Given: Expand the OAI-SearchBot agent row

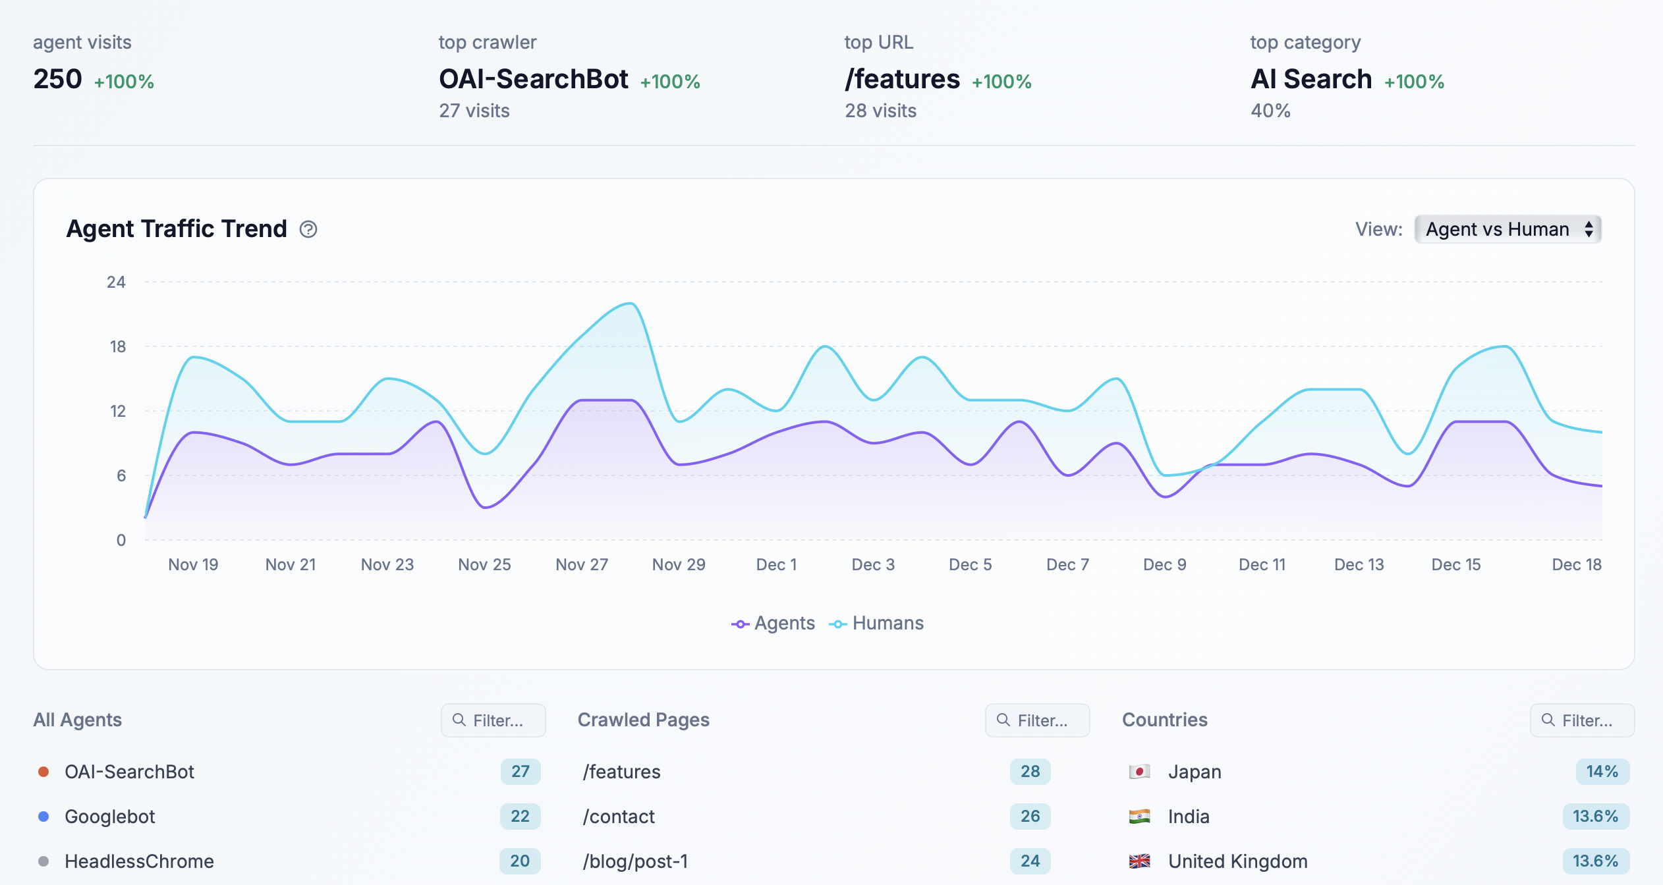Looking at the screenshot, I should pyautogui.click(x=128, y=771).
